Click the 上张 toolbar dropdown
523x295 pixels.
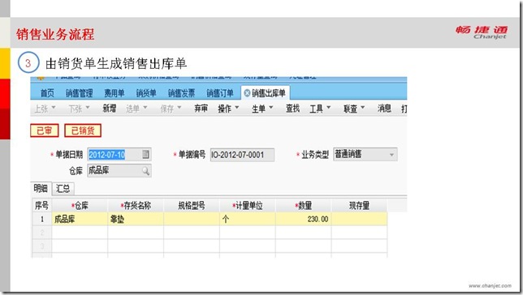coord(45,109)
